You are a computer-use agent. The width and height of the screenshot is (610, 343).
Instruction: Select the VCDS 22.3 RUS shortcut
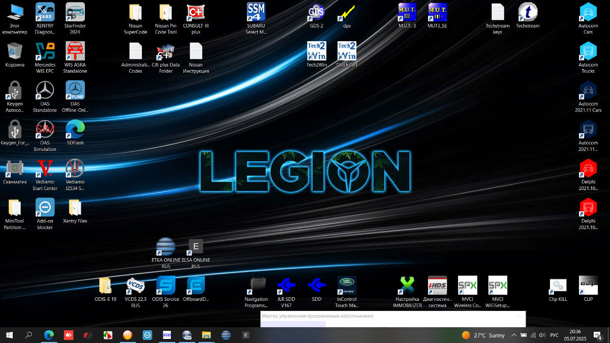[135, 286]
